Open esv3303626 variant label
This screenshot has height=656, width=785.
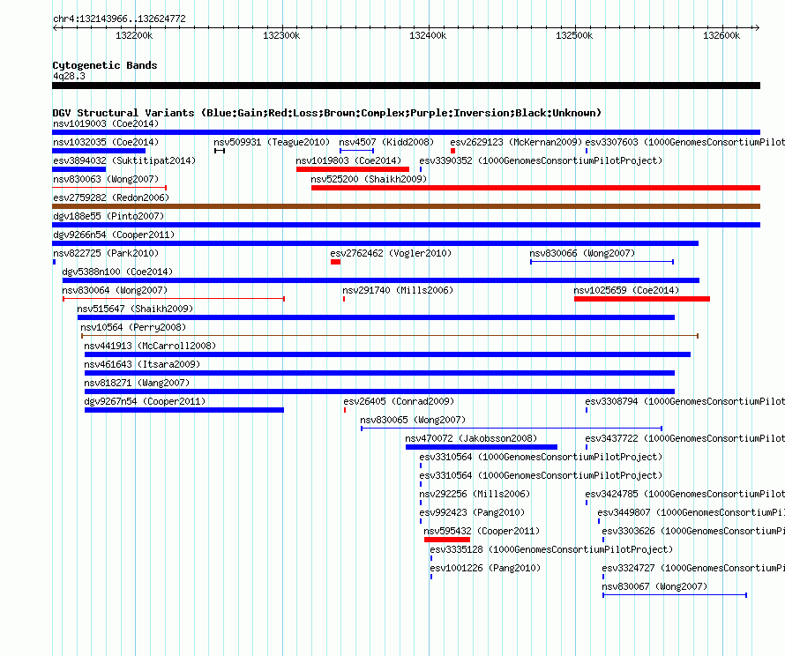pyautogui.click(x=693, y=531)
